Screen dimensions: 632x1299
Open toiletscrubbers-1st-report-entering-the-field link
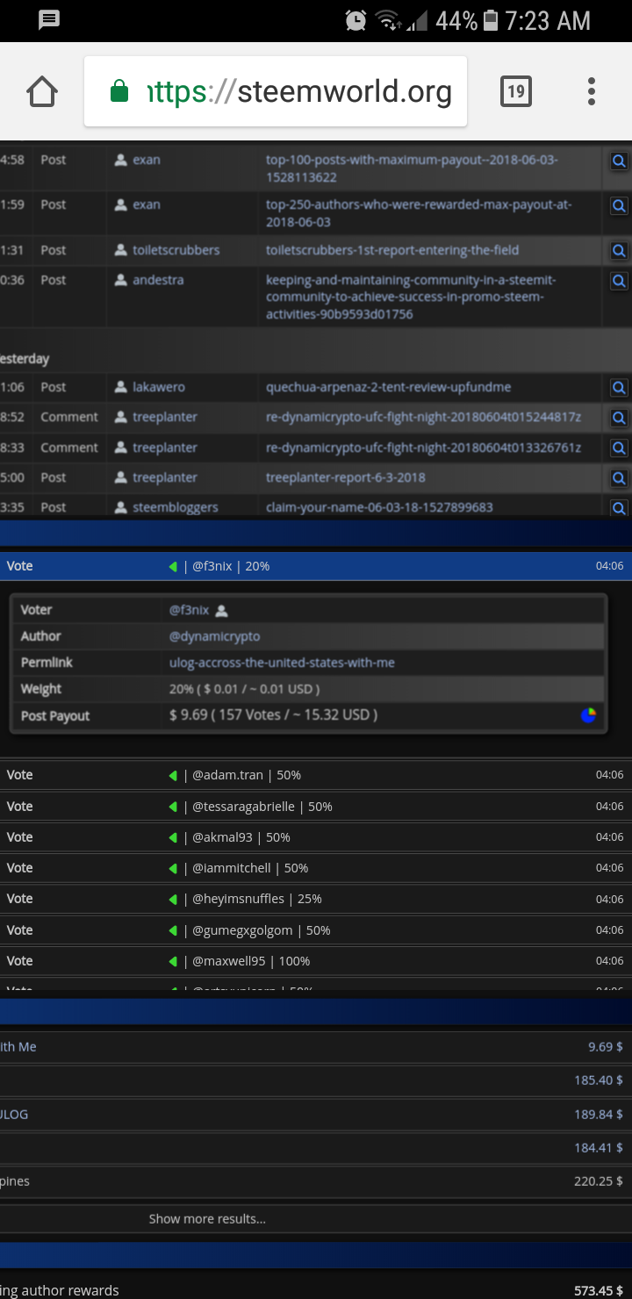pyautogui.click(x=392, y=250)
